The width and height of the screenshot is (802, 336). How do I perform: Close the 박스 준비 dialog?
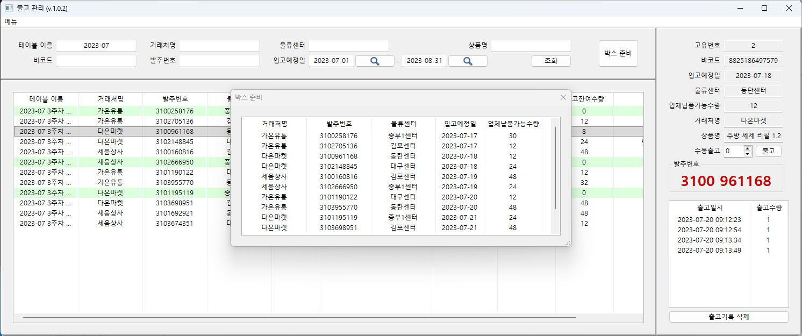[x=563, y=97]
